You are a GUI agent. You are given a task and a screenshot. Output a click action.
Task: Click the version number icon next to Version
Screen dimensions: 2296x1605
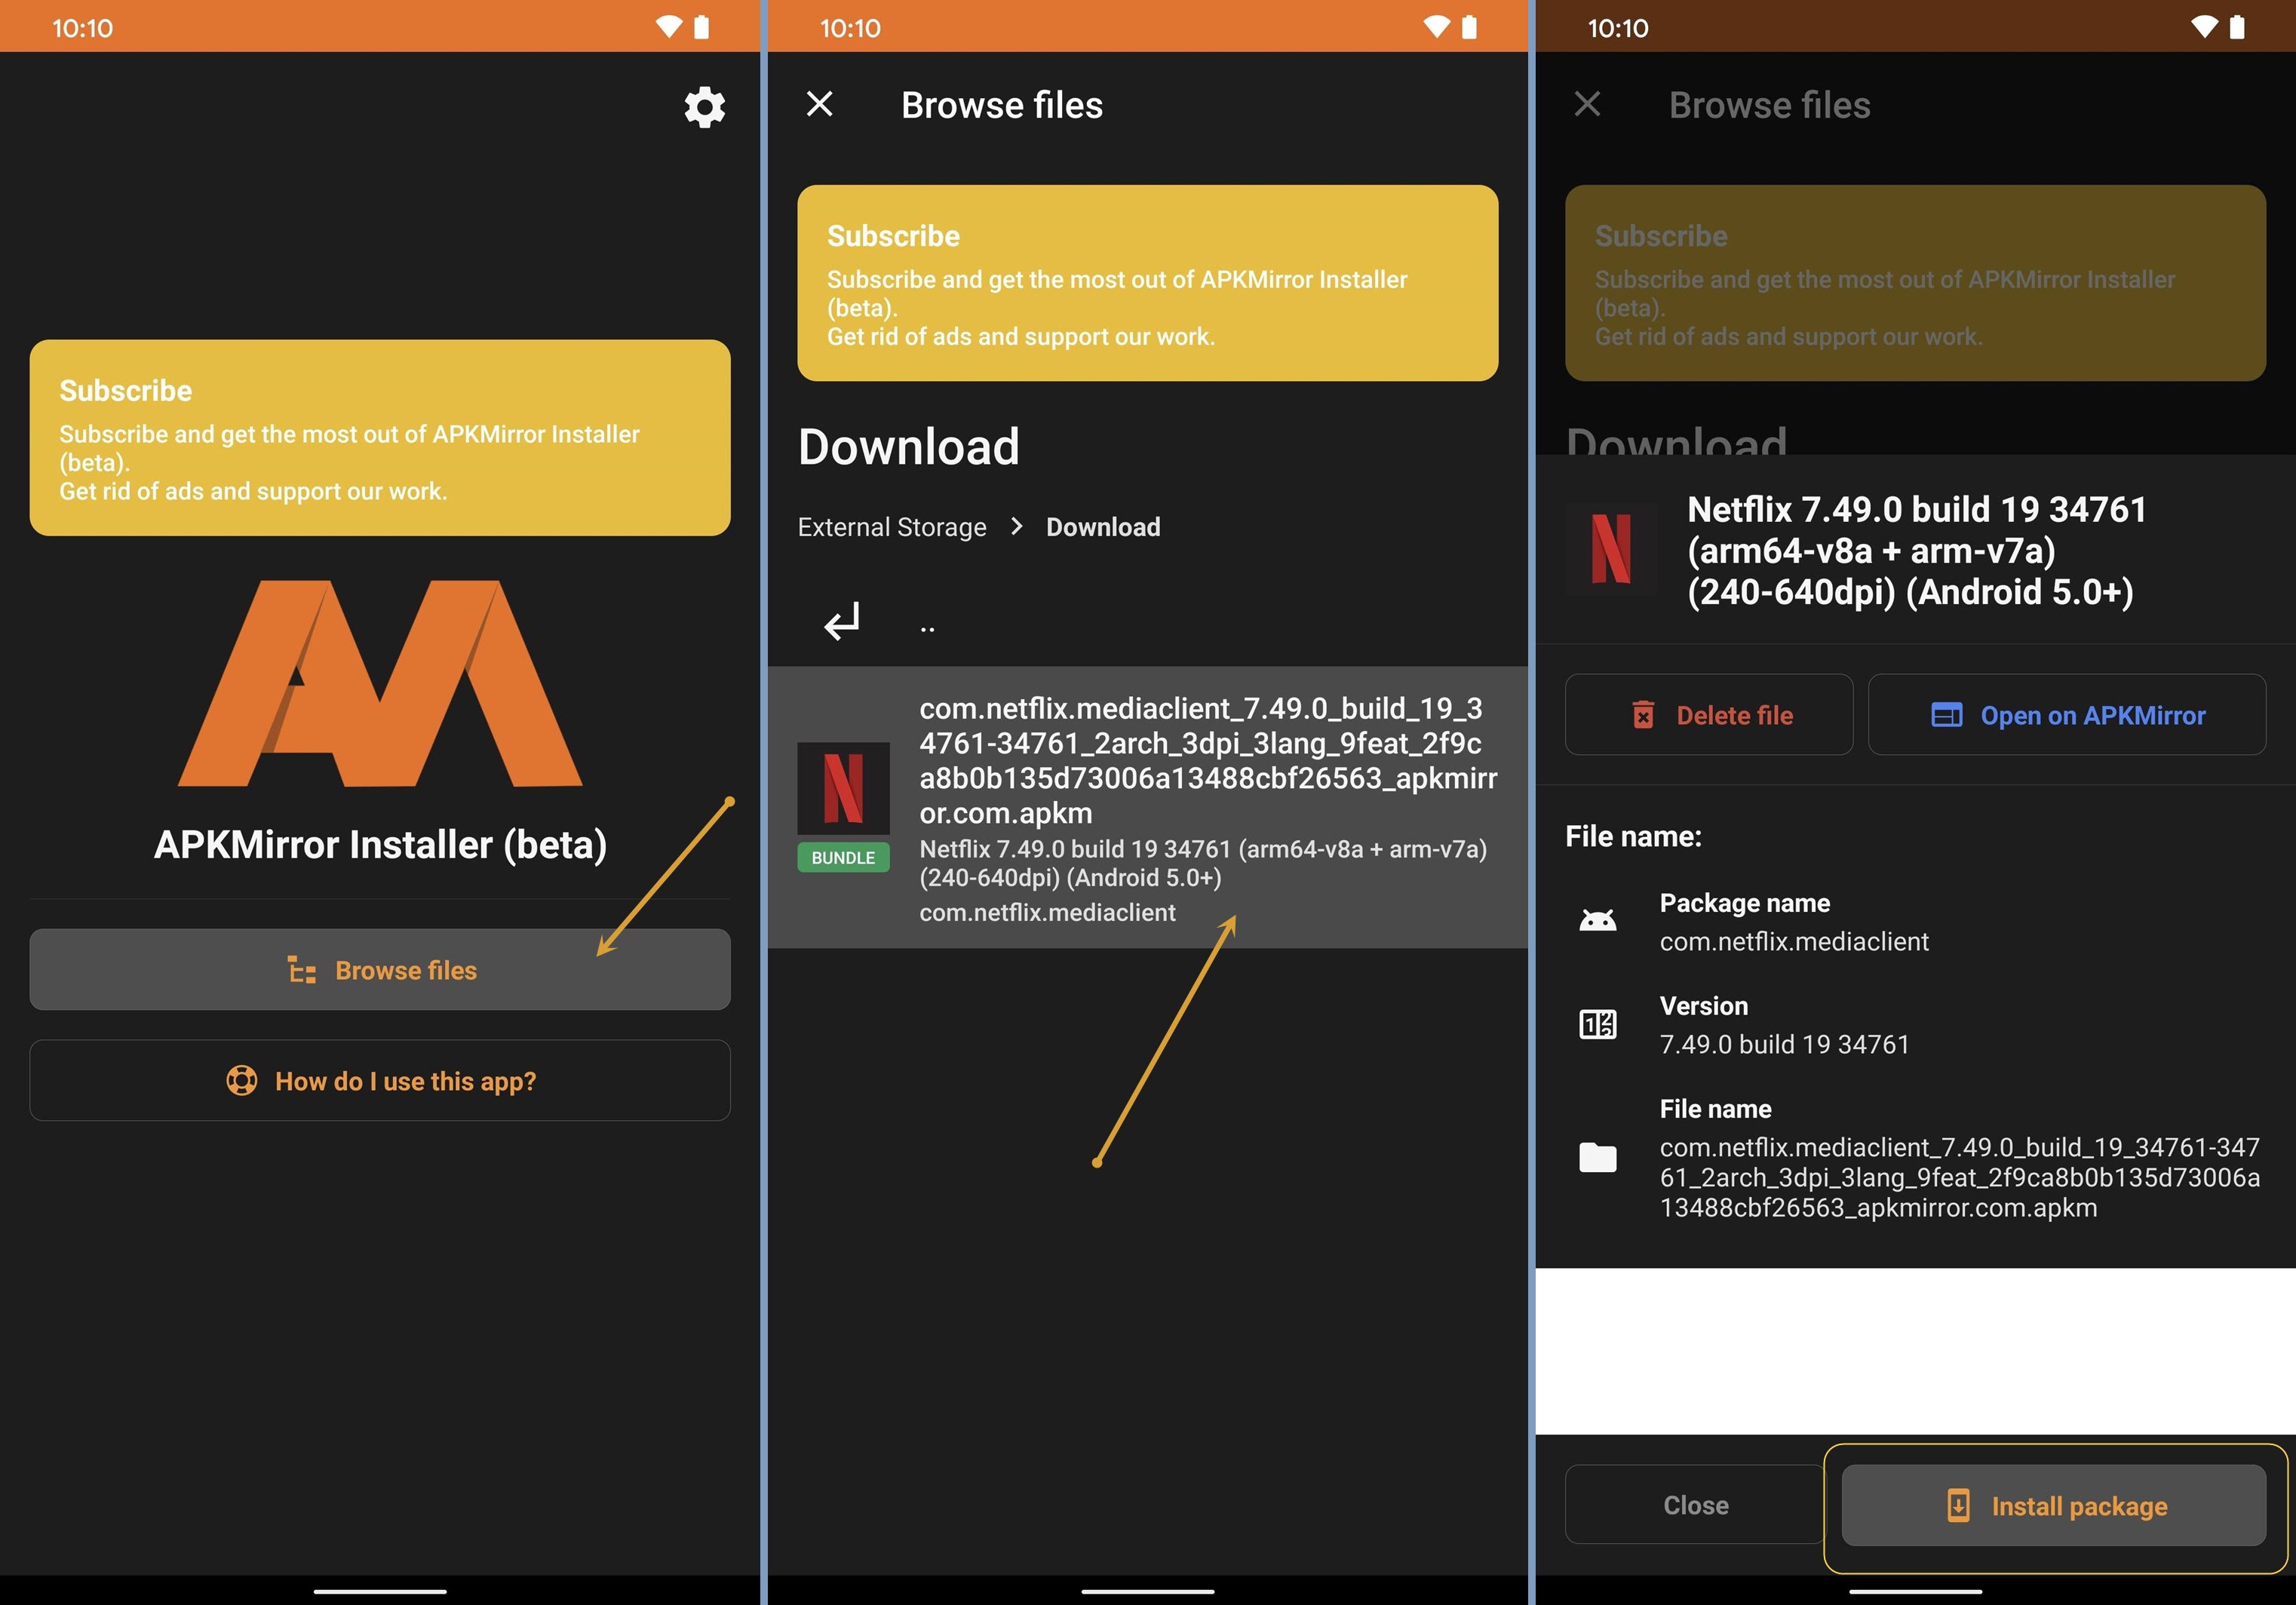pos(1598,1024)
